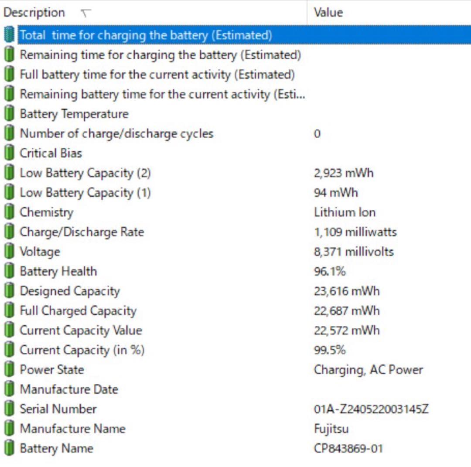Click the battery icon beside Manufacture Date
The image size is (471, 467).
[10, 389]
